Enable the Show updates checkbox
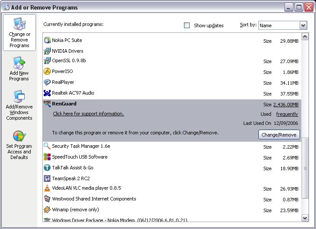Screen dimensions: 316x229 click(187, 25)
